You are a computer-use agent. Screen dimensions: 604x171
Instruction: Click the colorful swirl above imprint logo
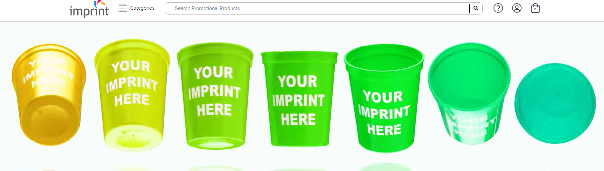100,4
